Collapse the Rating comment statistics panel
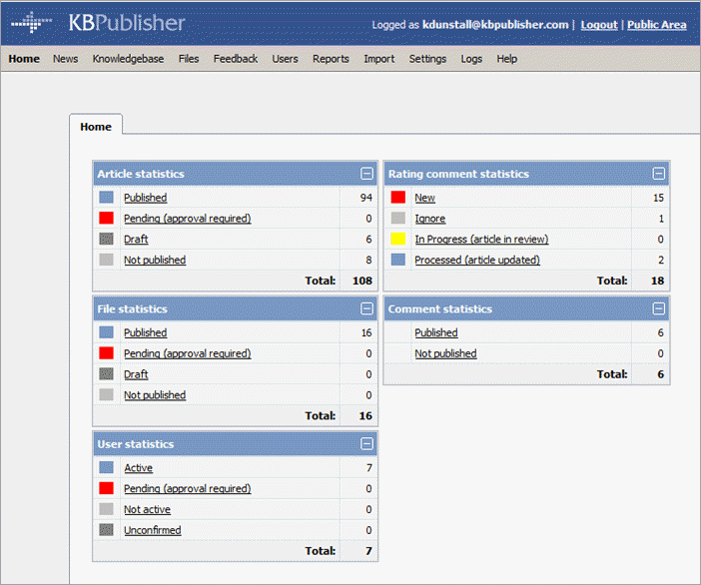The height and width of the screenshot is (585, 701). pyautogui.click(x=658, y=174)
